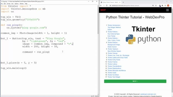Open Tkinter Buttons - Run External Apps link
The width and height of the screenshot is (173, 97).
114,34
